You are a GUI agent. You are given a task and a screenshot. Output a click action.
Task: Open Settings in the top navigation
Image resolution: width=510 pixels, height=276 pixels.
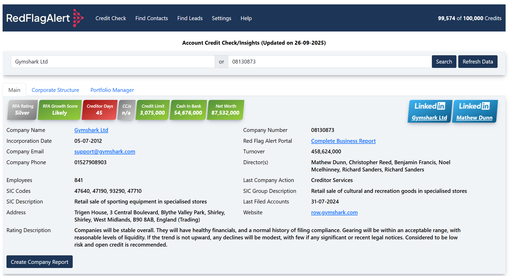[221, 18]
